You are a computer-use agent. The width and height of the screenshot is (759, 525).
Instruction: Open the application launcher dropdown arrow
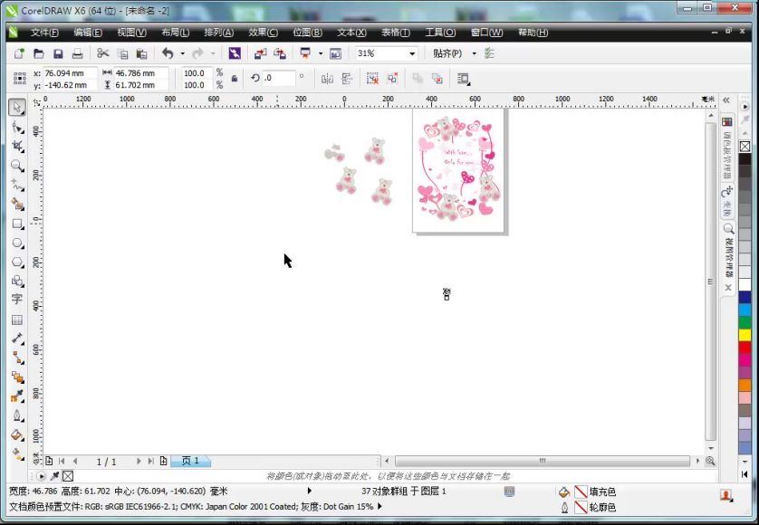pos(321,53)
